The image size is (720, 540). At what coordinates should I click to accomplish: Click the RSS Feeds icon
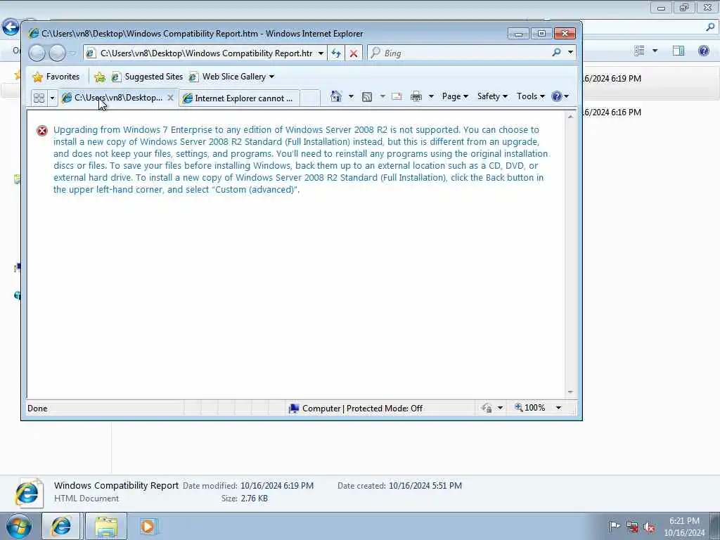(x=367, y=96)
